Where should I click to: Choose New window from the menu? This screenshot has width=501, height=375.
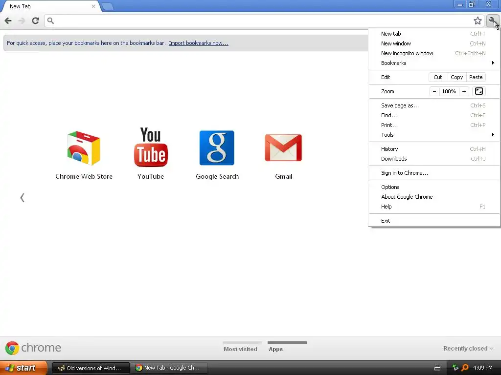coord(434,43)
